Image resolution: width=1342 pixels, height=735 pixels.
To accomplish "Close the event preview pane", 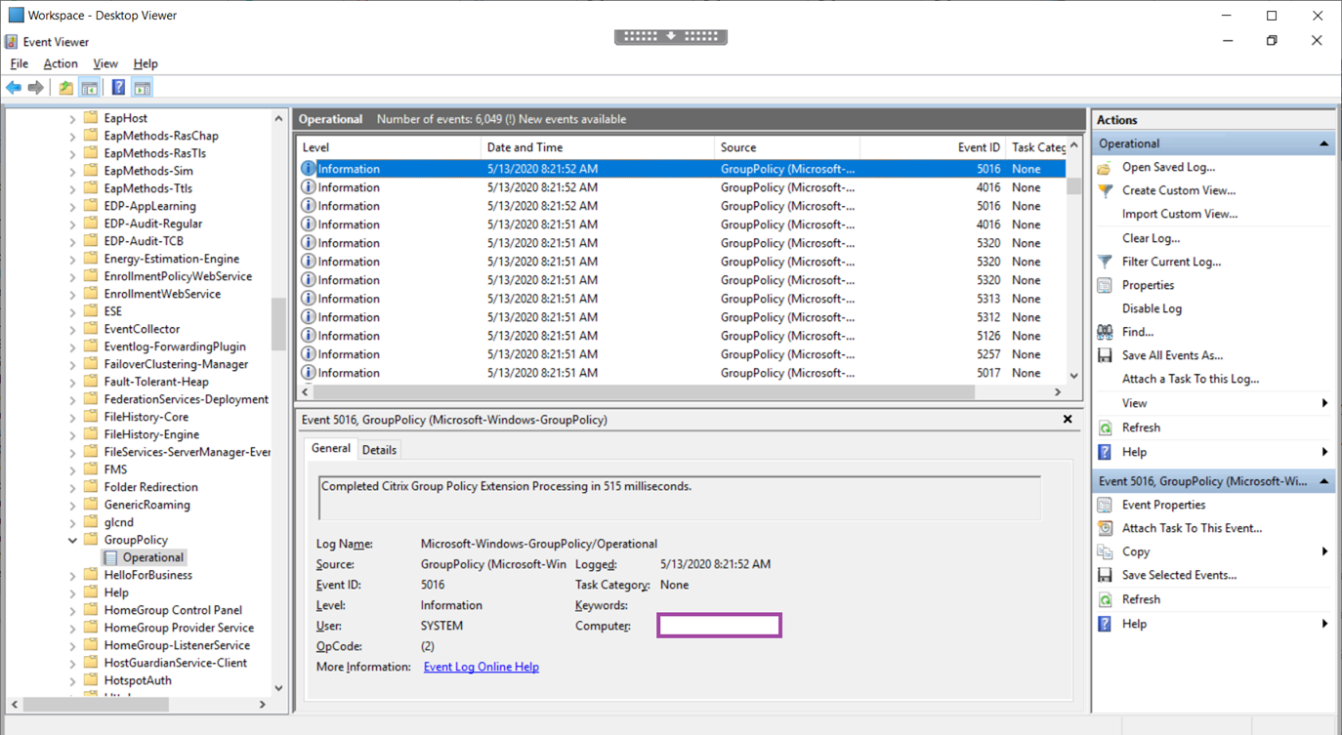I will (1068, 419).
